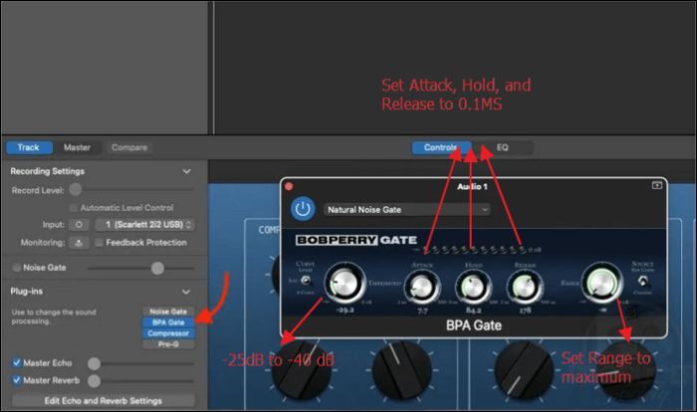
Task: Click BPA Gate window link icon
Action: [x=656, y=185]
